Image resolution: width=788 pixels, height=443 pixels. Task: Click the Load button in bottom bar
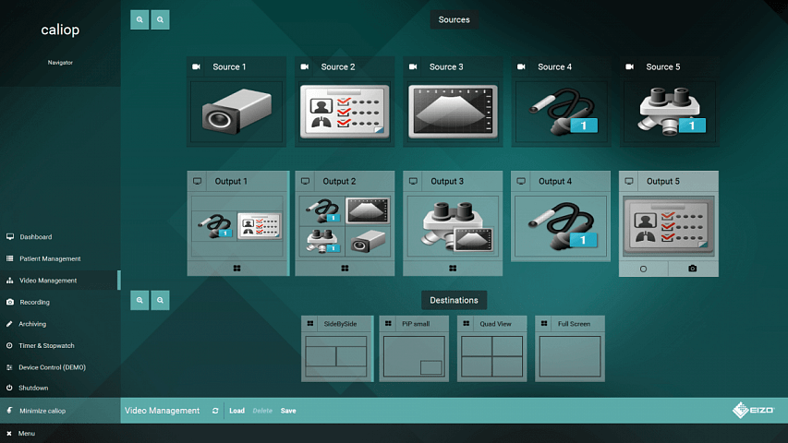[x=236, y=411]
